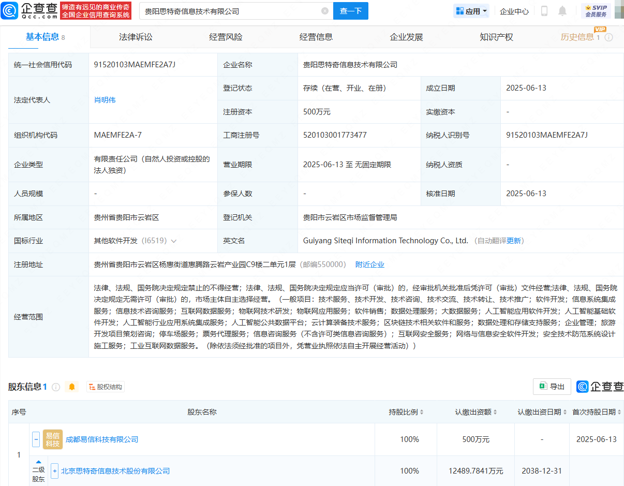
Task: Click the orange bell monitor icon by 股东信息
Action: pyautogui.click(x=72, y=387)
